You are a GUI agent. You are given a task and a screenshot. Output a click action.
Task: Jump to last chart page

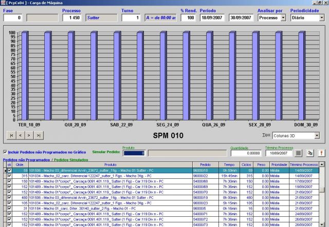pyautogui.click(x=39, y=135)
